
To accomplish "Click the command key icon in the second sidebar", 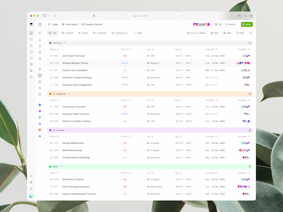I will [40, 33].
